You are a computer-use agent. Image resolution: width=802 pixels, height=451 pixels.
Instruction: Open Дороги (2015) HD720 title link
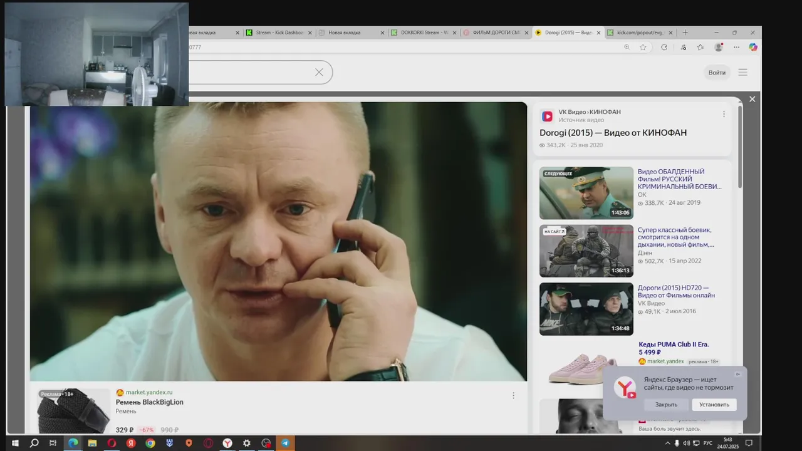click(676, 291)
